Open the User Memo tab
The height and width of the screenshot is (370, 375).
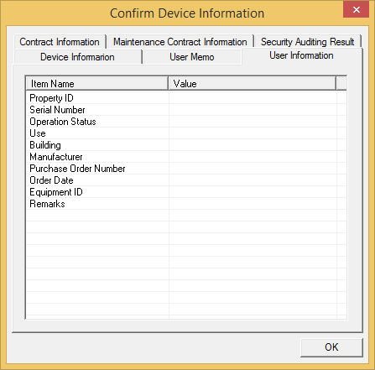point(192,57)
